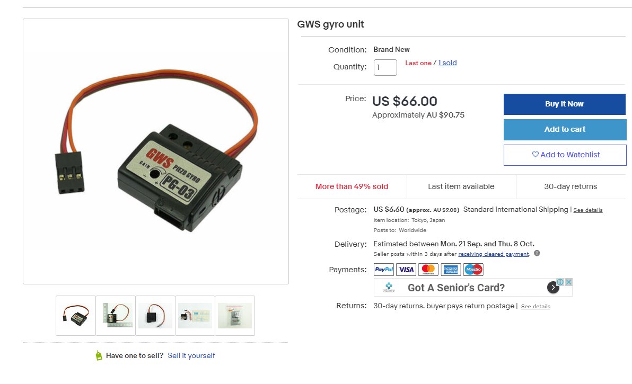Image resolution: width=632 pixels, height=384 pixels.
Task: Open the 1 sold link
Action: (x=447, y=63)
